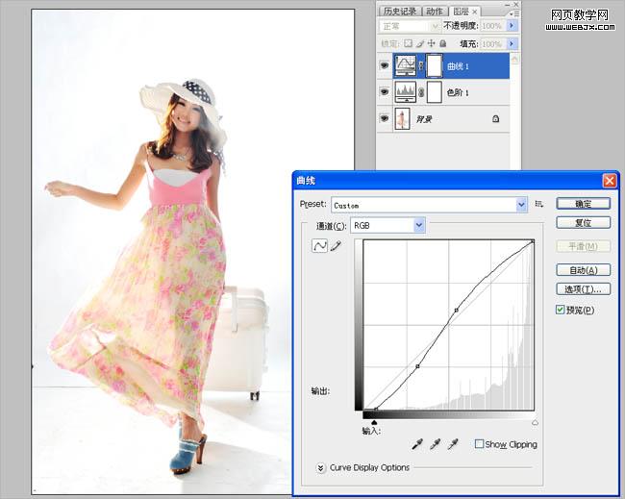The height and width of the screenshot is (499, 625).
Task: Click the black input slider below the curve
Action: pyautogui.click(x=374, y=422)
